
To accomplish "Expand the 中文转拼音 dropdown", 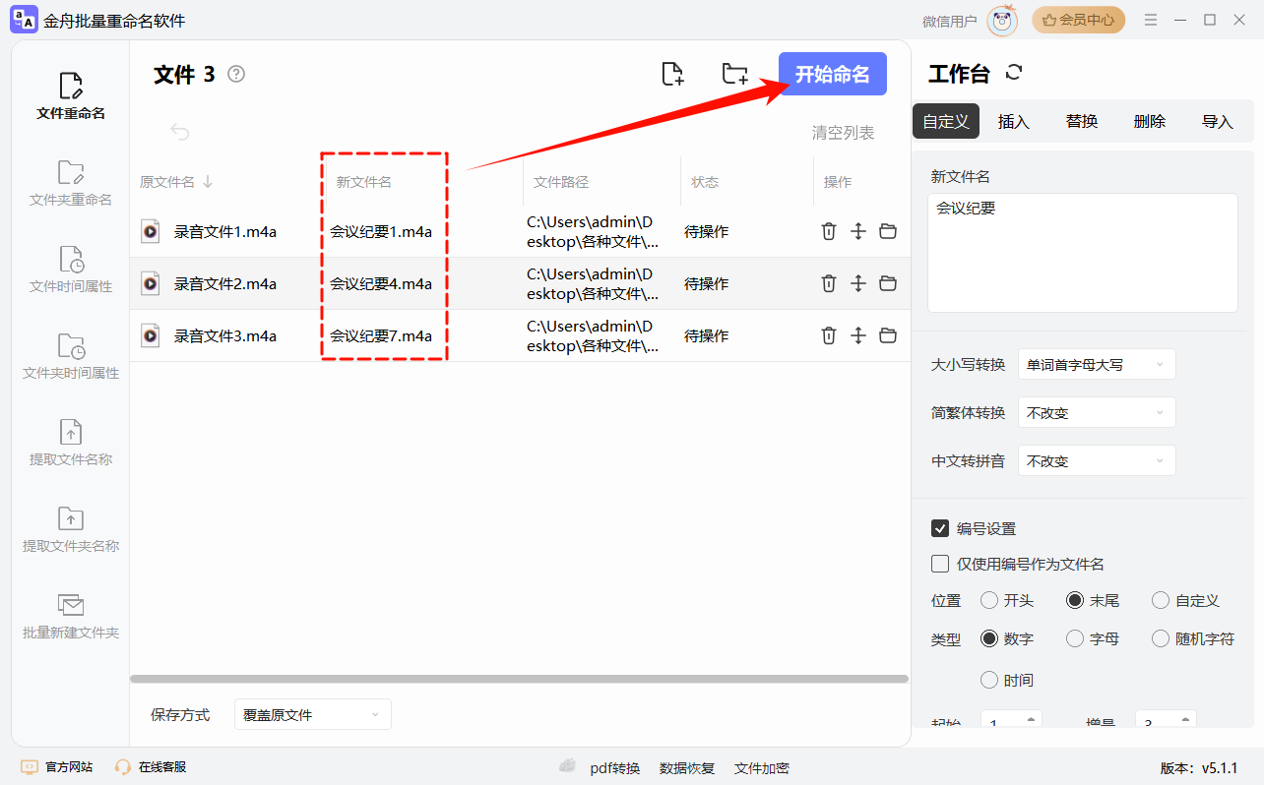I will pos(1096,459).
